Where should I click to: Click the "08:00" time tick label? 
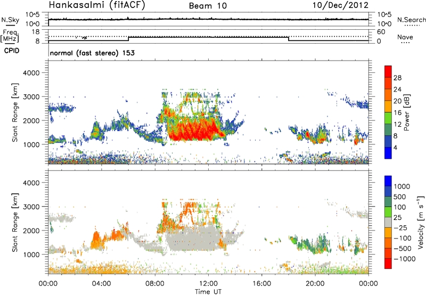tap(155, 284)
